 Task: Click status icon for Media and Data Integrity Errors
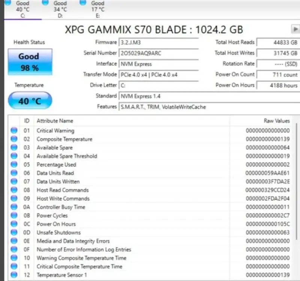tap(14, 241)
